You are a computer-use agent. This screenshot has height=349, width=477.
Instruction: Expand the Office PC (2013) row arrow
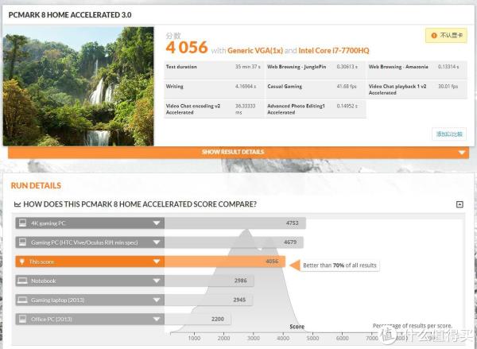[157, 319]
